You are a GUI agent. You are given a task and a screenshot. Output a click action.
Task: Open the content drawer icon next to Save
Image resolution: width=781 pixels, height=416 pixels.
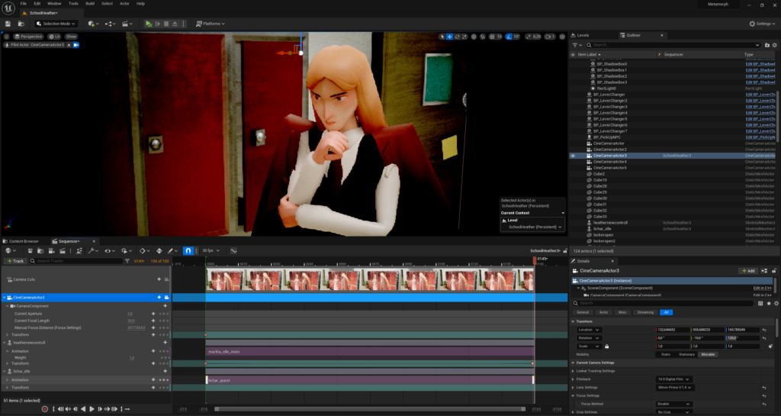click(21, 24)
